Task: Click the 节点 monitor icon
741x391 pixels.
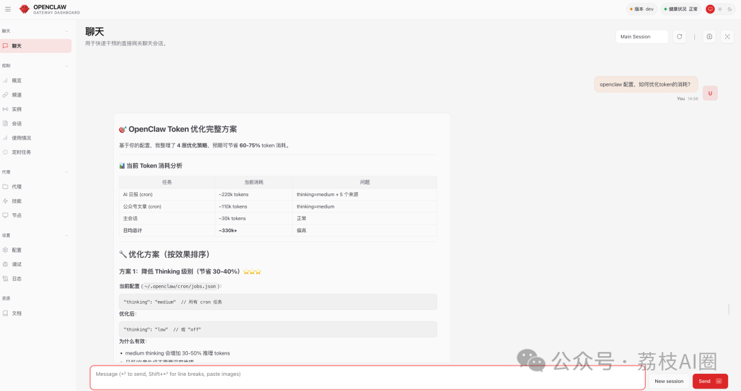Action: [x=5, y=215]
